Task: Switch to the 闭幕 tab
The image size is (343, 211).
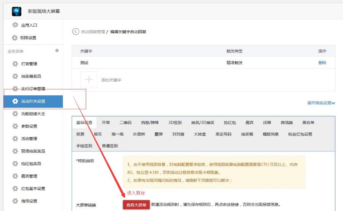Action: tap(267, 123)
